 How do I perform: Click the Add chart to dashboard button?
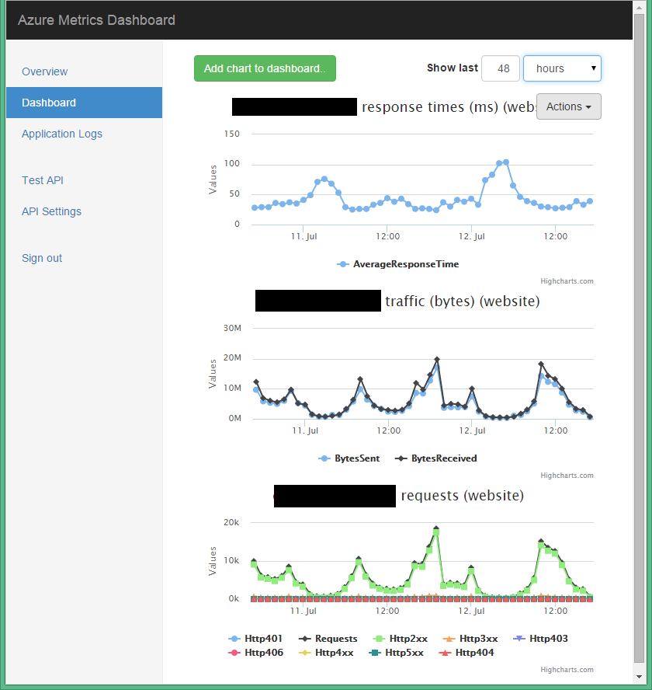coord(265,68)
